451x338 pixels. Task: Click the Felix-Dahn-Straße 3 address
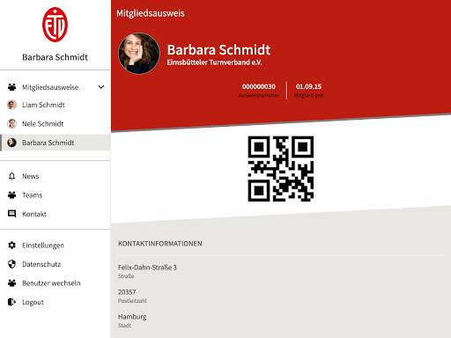[147, 268]
